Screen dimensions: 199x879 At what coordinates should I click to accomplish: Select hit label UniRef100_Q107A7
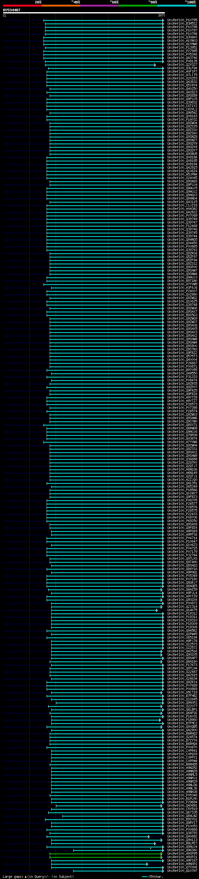click(182, 871)
